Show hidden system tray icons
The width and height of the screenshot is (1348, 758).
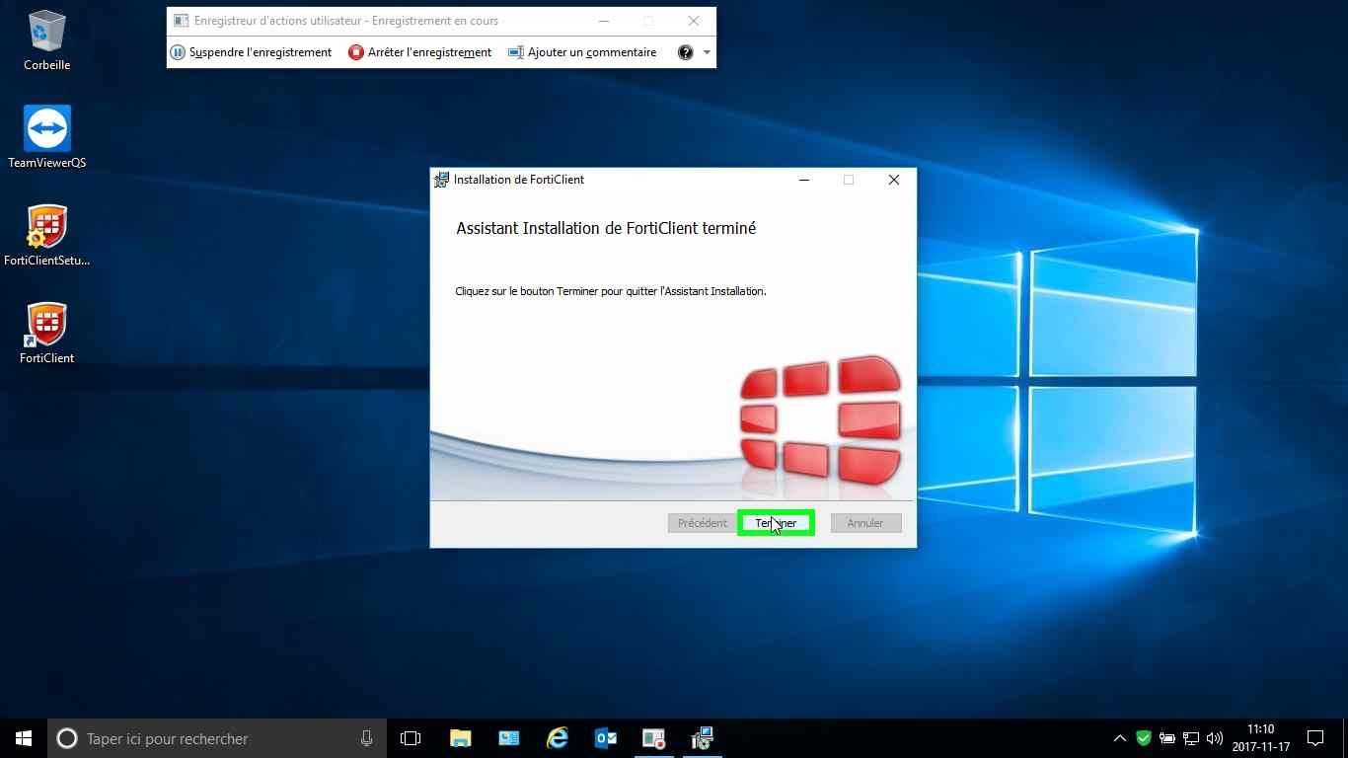pyautogui.click(x=1120, y=738)
